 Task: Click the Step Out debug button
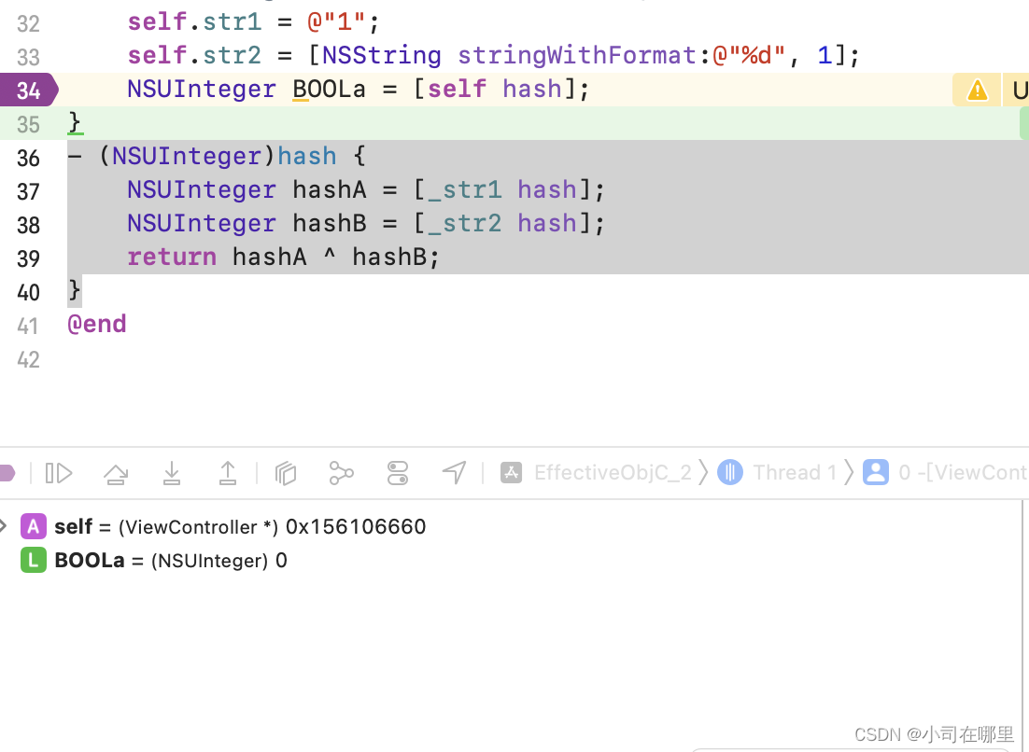point(228,473)
